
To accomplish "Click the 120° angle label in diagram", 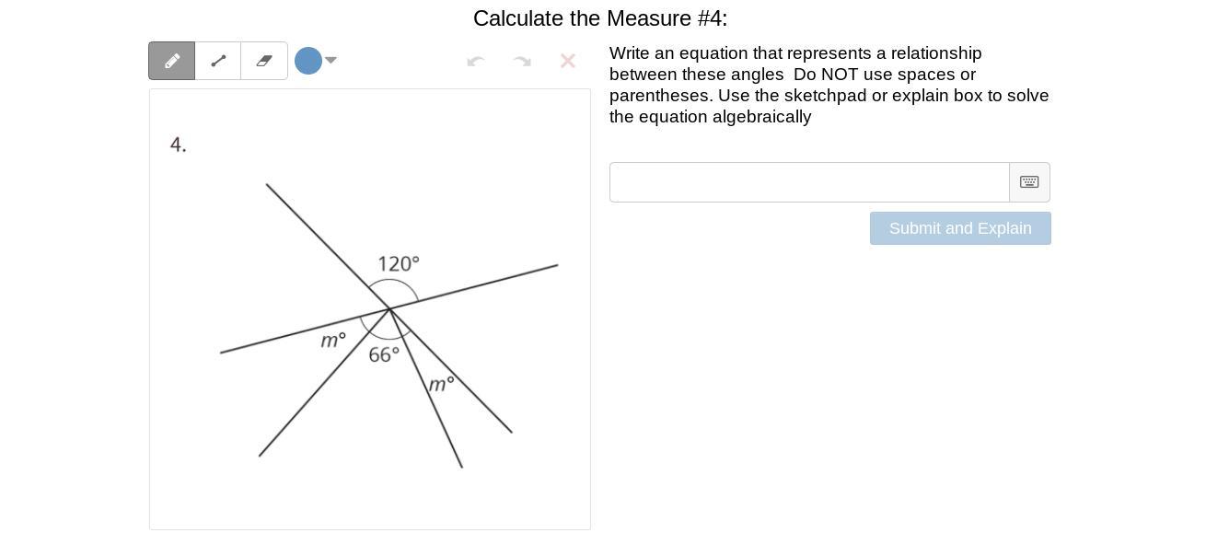I will 398,263.
